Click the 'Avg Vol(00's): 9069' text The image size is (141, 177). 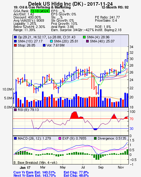[x=29, y=20]
